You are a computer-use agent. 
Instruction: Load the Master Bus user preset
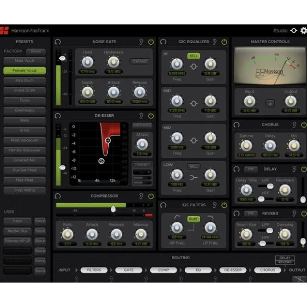point(18,231)
